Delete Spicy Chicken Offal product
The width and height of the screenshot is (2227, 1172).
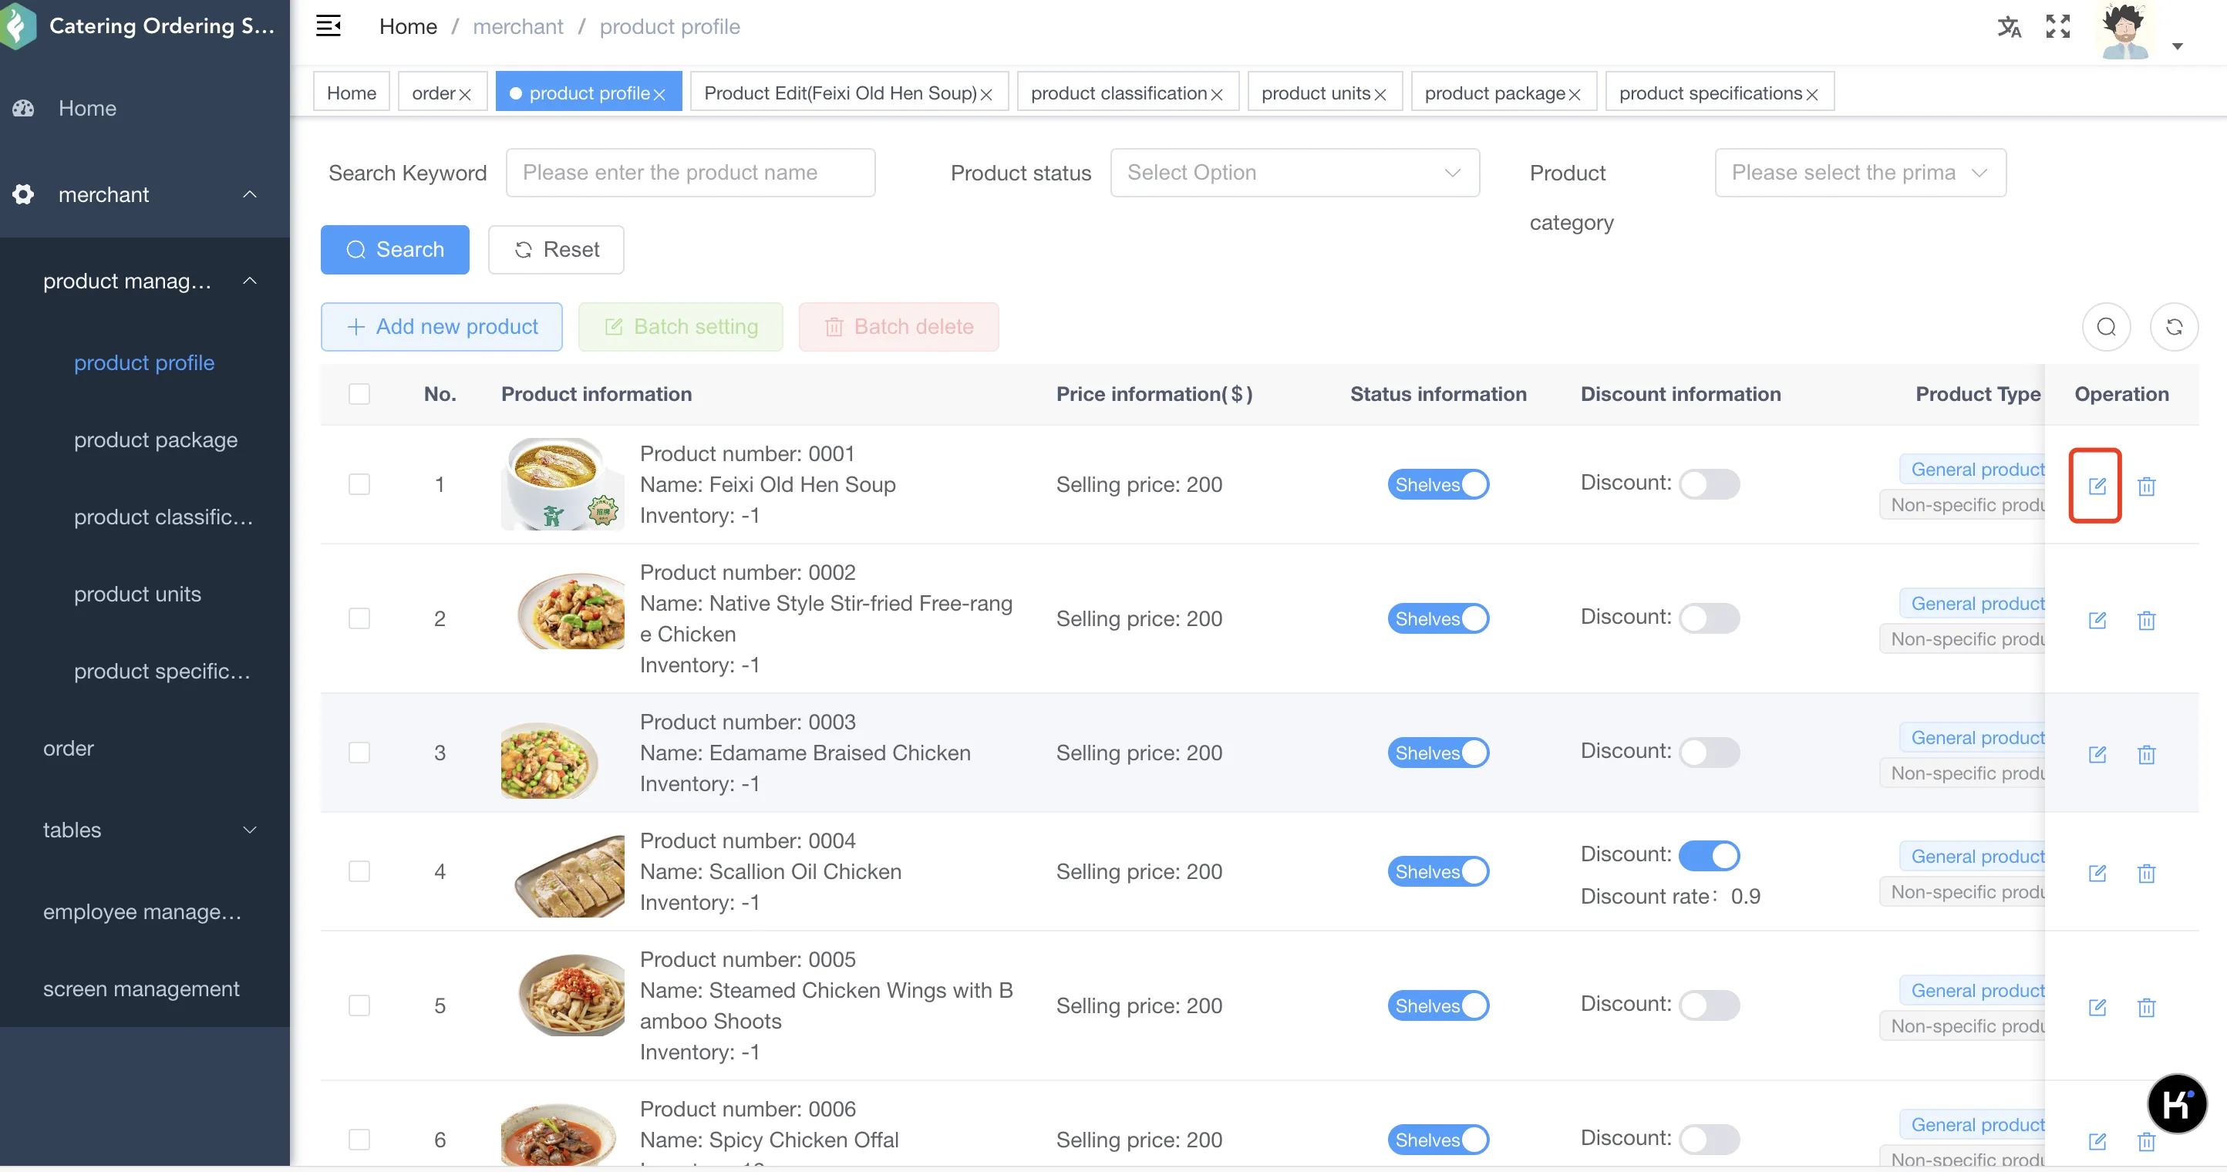2146,1141
